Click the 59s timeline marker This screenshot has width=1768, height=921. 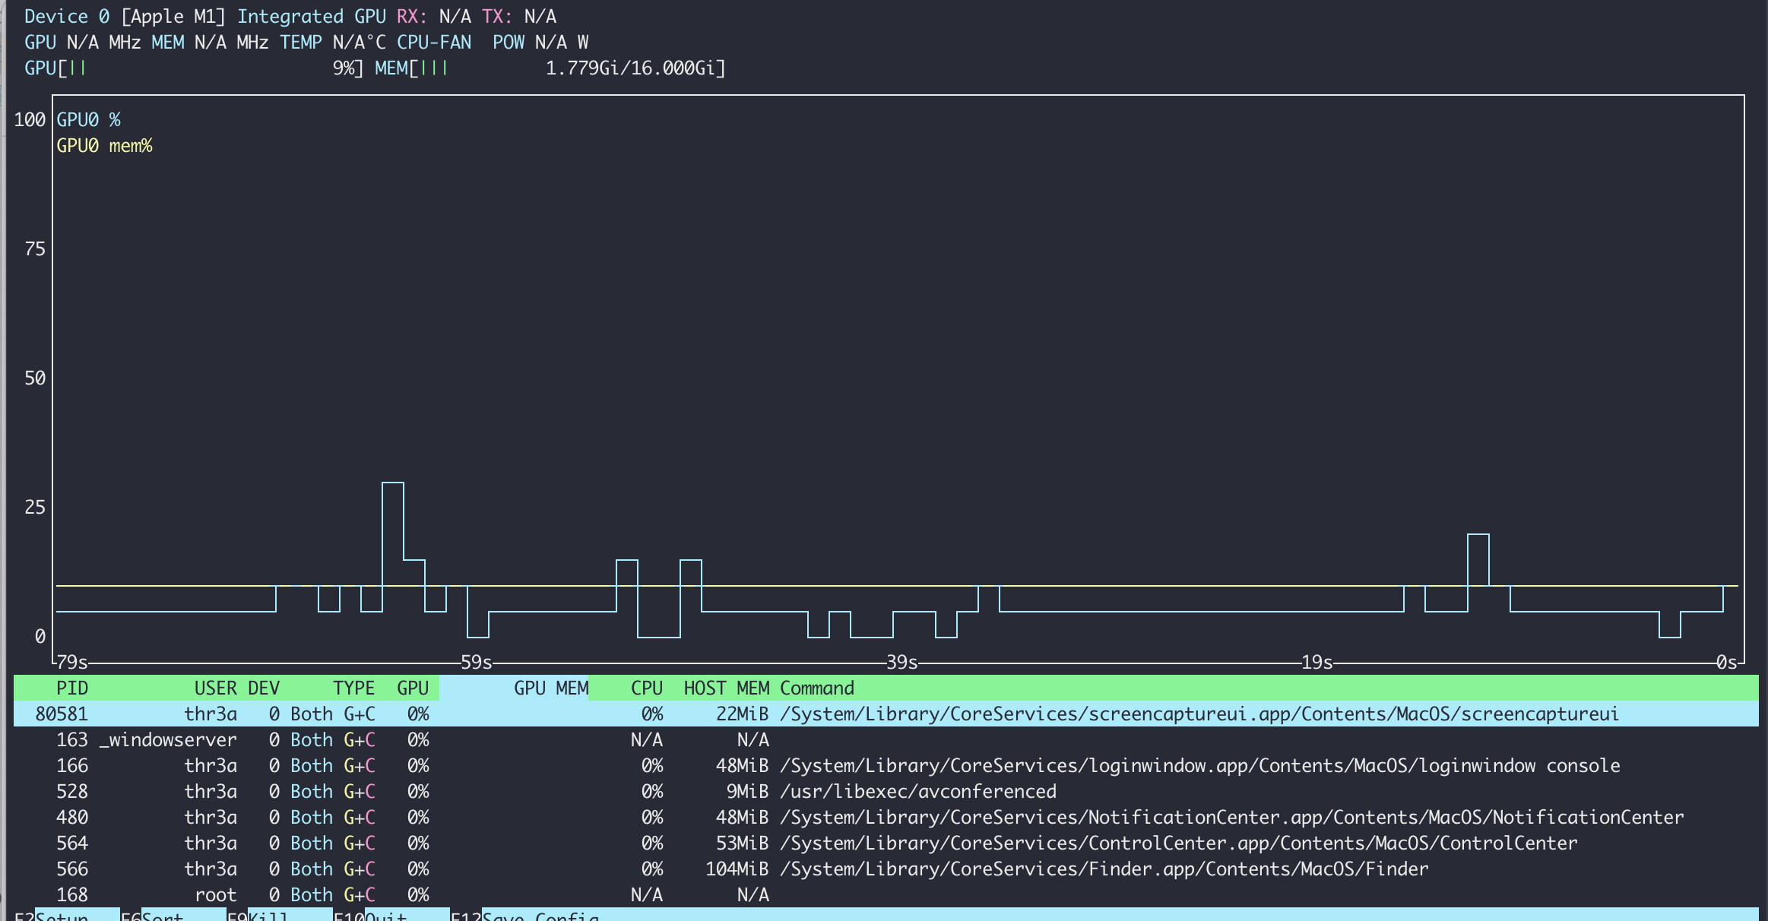(x=477, y=662)
